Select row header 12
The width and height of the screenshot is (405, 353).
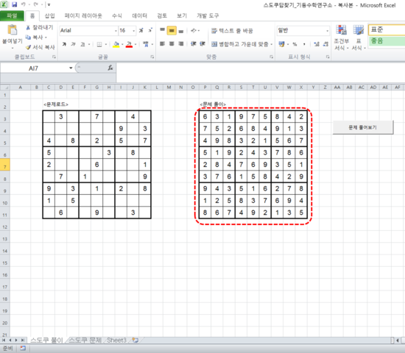tap(5, 227)
